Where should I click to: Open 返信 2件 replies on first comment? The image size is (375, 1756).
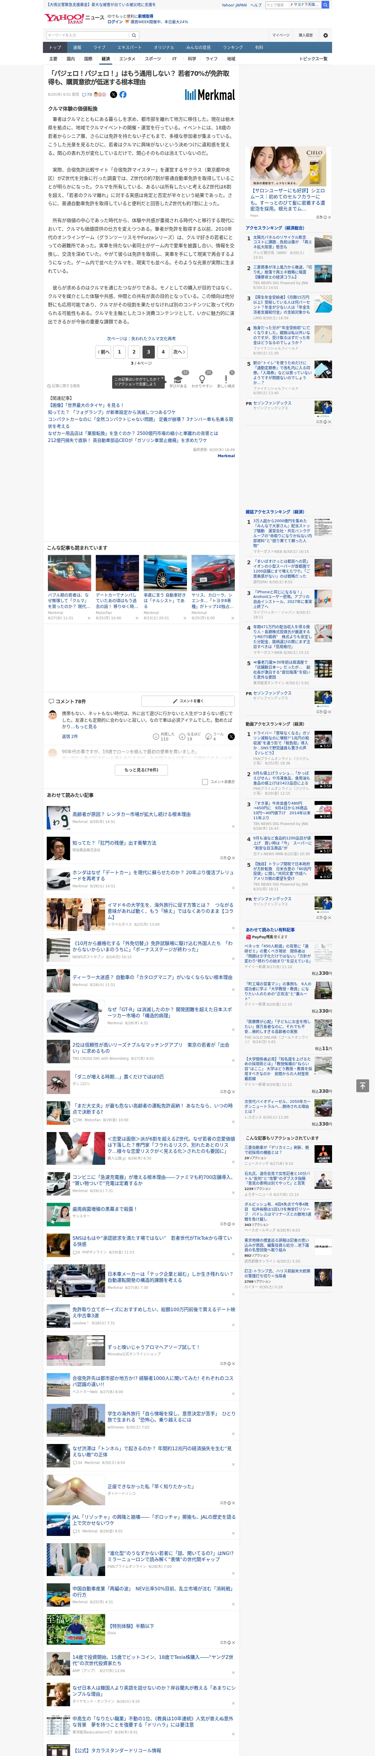tap(70, 736)
